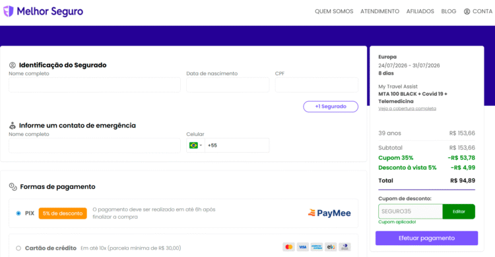Click the 8 dias duration text
The height and width of the screenshot is (257, 495).
pos(386,73)
